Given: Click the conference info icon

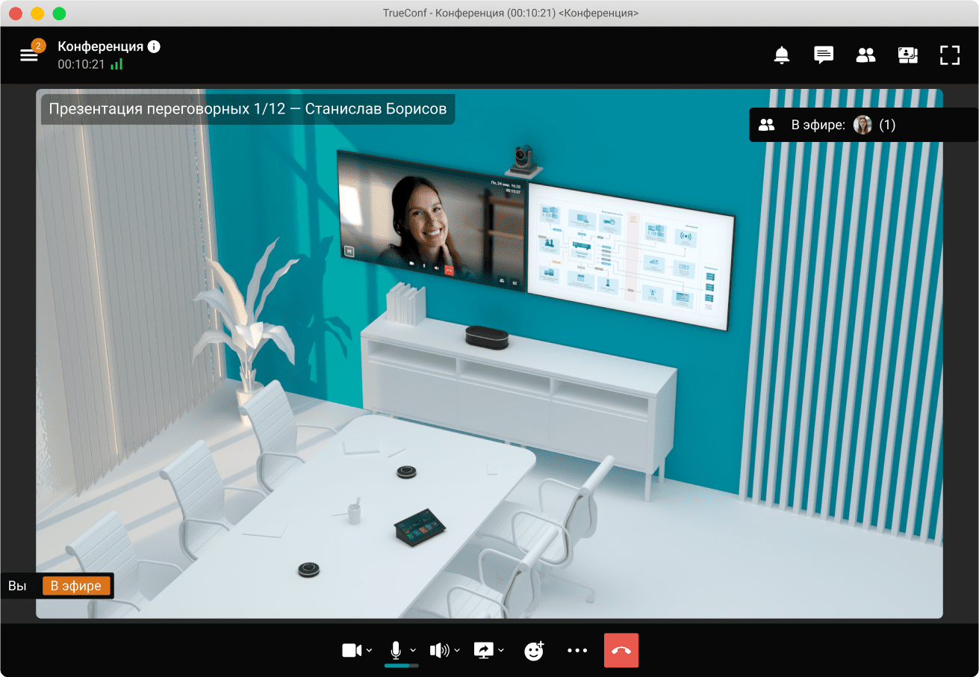Looking at the screenshot, I should (154, 46).
